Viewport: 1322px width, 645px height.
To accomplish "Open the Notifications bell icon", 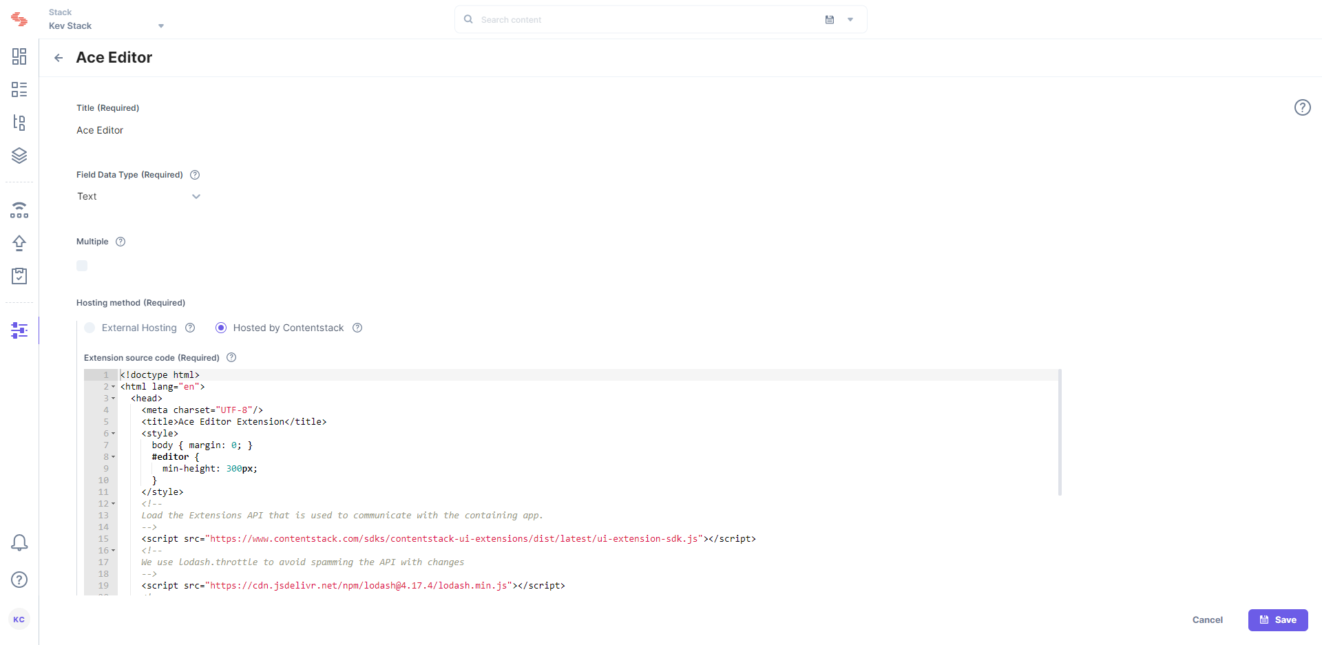I will (x=19, y=543).
